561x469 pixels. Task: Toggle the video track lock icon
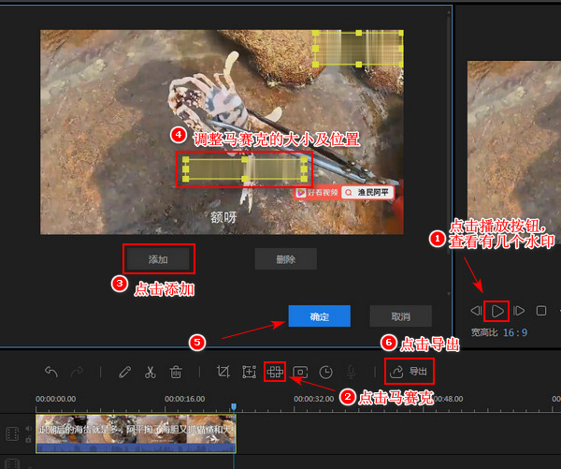pos(28,439)
